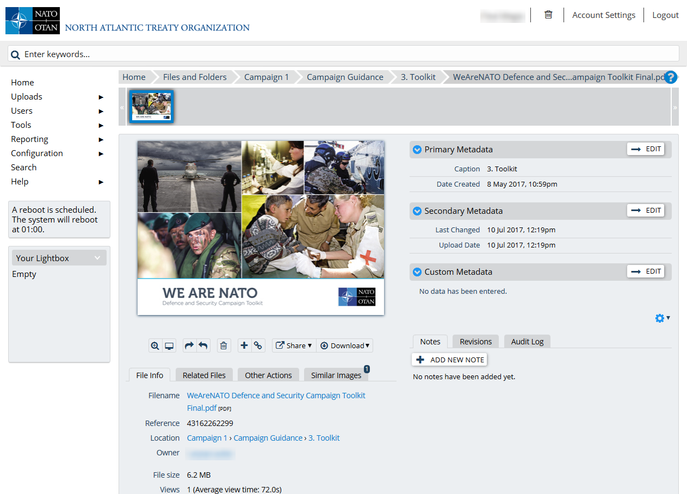The width and height of the screenshot is (687, 494).
Task: Click the search magnifier icon
Action: coord(16,54)
